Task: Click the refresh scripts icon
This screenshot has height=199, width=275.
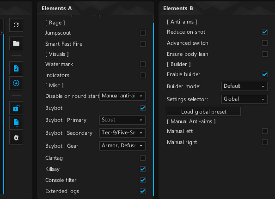Action: point(16,25)
